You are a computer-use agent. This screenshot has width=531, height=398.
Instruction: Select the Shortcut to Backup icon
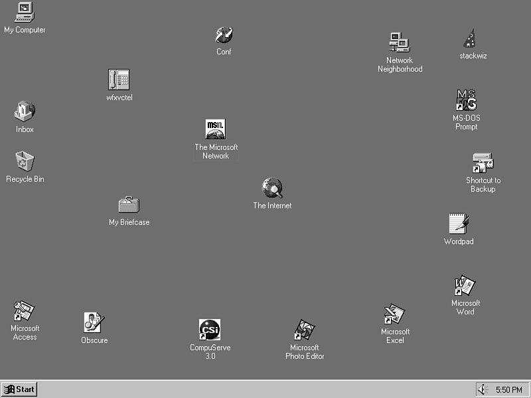[483, 163]
